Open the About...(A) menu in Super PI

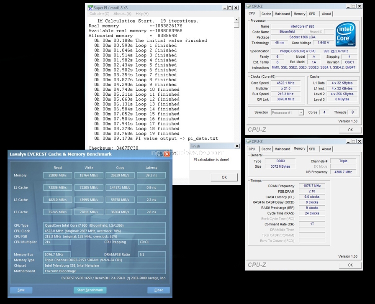coord(123,14)
